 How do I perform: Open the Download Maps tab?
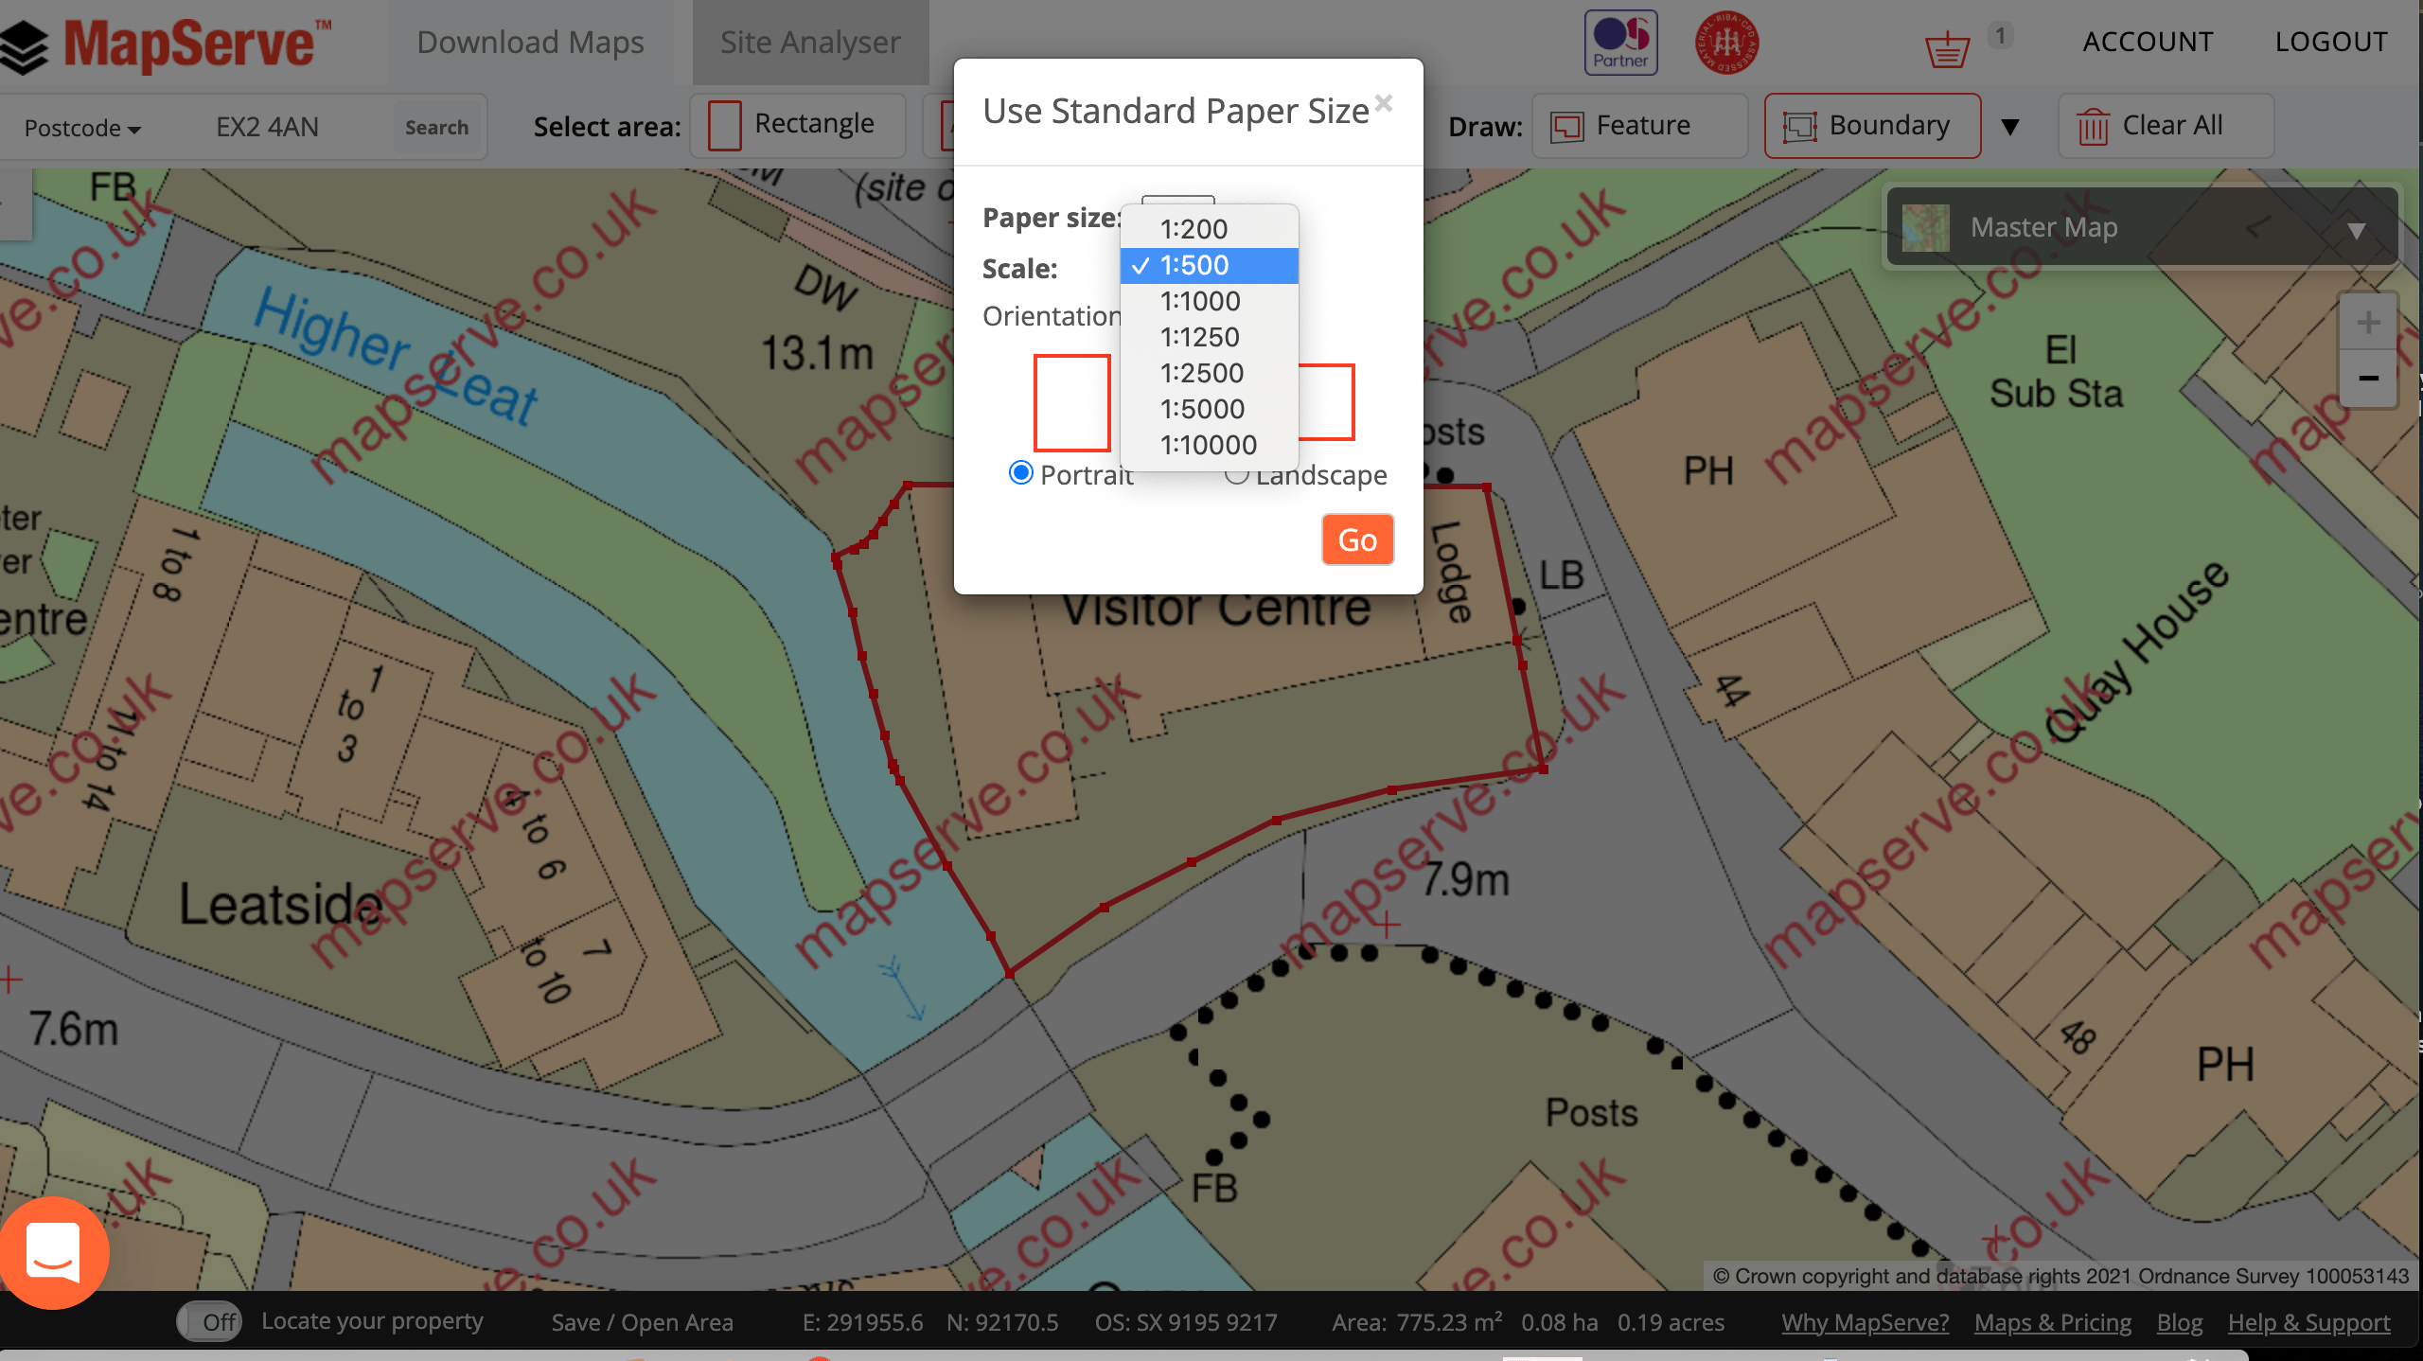[x=530, y=43]
